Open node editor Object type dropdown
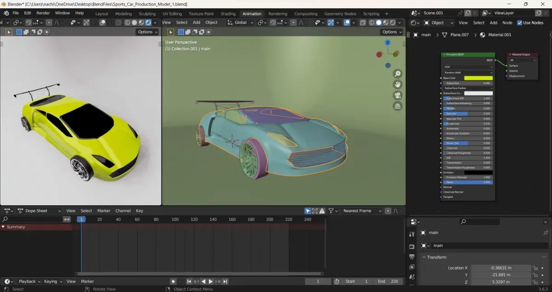 pyautogui.click(x=438, y=22)
